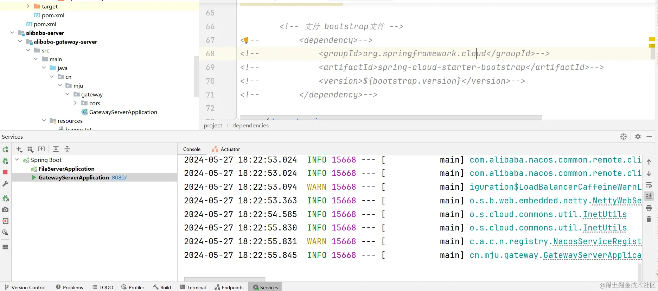
Task: Click the project breadcrumb
Action: pos(213,125)
